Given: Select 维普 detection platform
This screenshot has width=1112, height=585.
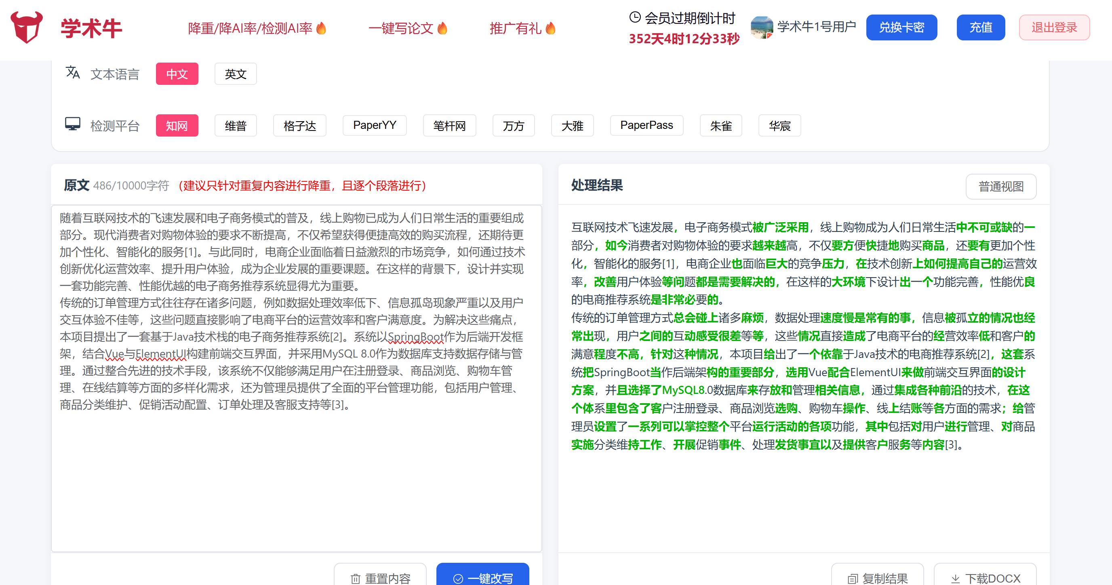Looking at the screenshot, I should pos(236,126).
